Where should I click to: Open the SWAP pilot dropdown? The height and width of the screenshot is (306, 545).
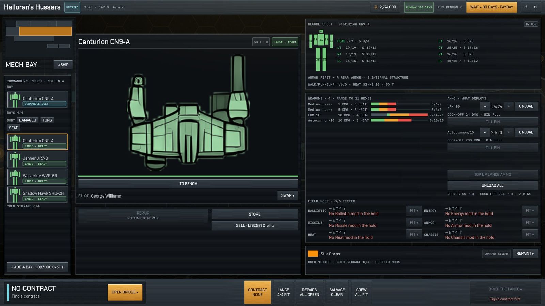tap(288, 195)
